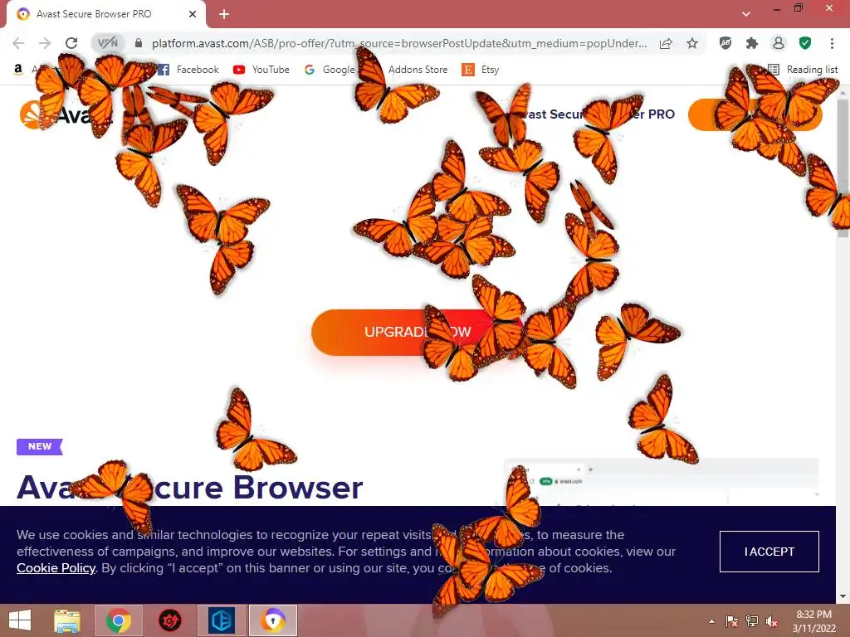View site security via the padlock icon
The width and height of the screenshot is (850, 637).
[x=139, y=43]
